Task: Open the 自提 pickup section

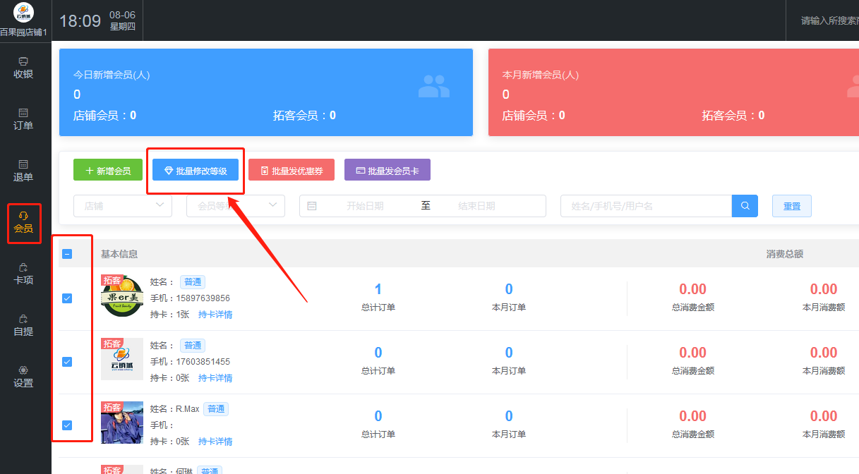Action: pos(23,325)
